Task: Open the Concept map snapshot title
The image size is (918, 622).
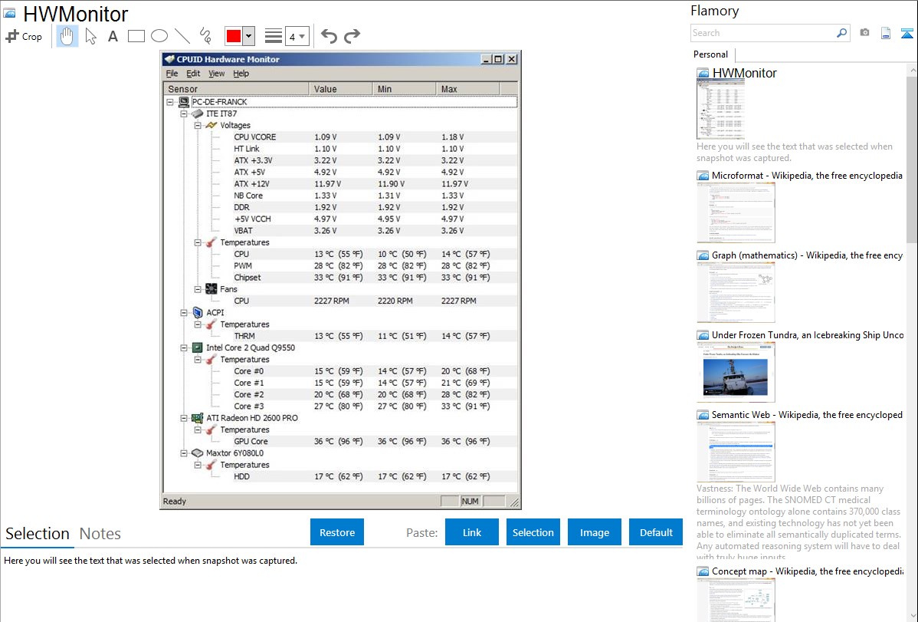Action: click(807, 571)
